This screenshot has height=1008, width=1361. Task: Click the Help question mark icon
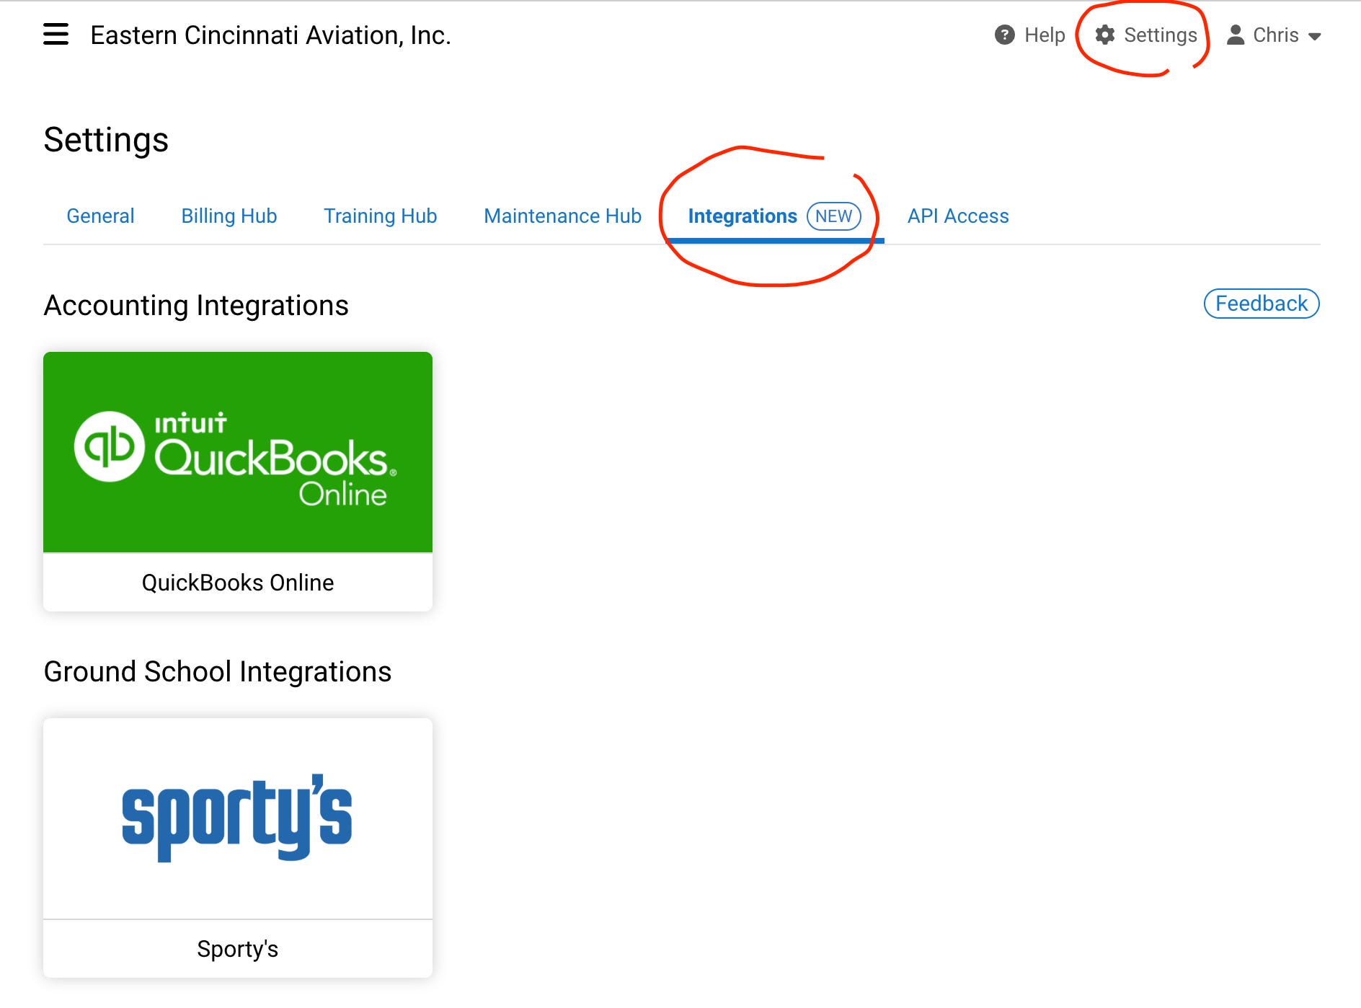[1004, 35]
